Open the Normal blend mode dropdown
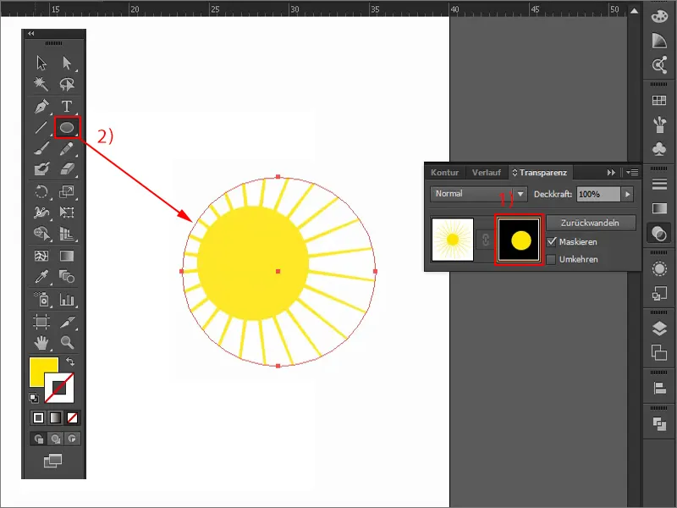 coord(478,194)
